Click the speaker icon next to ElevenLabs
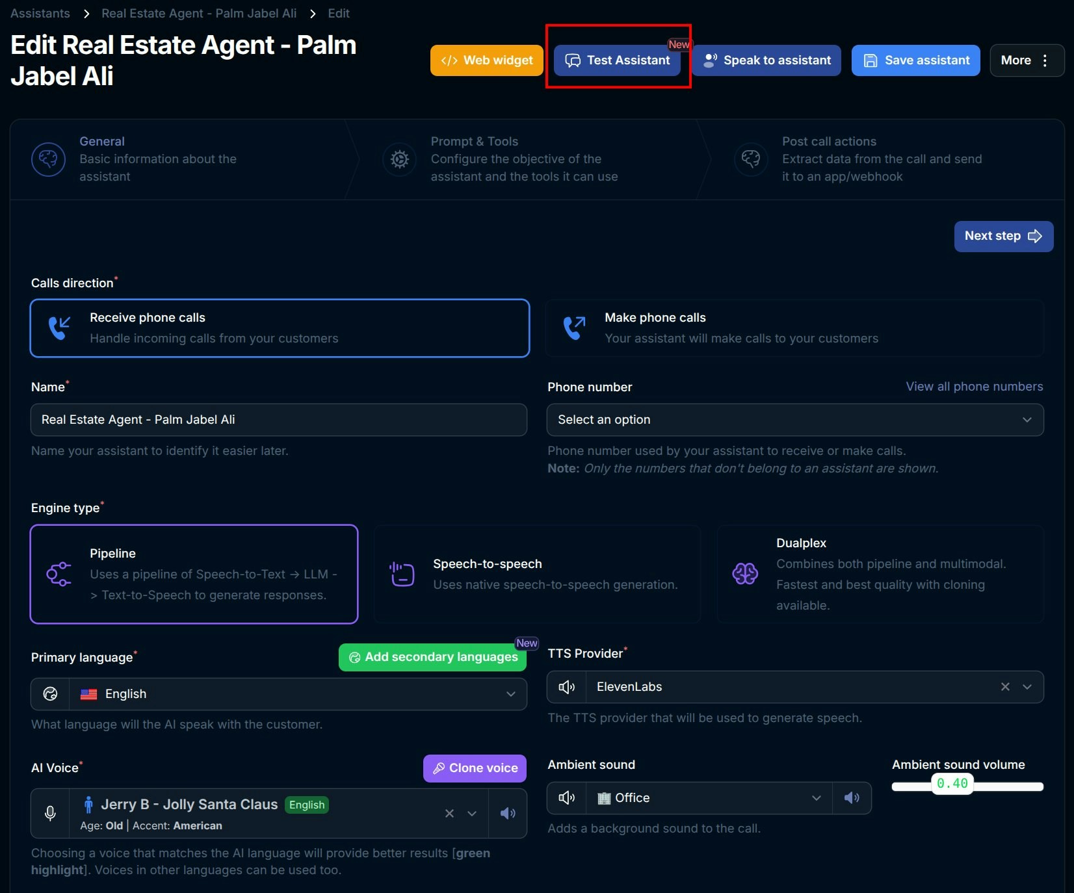The width and height of the screenshot is (1074, 893). (x=566, y=687)
